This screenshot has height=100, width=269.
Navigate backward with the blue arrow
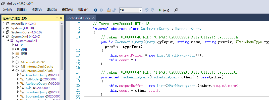96,10
